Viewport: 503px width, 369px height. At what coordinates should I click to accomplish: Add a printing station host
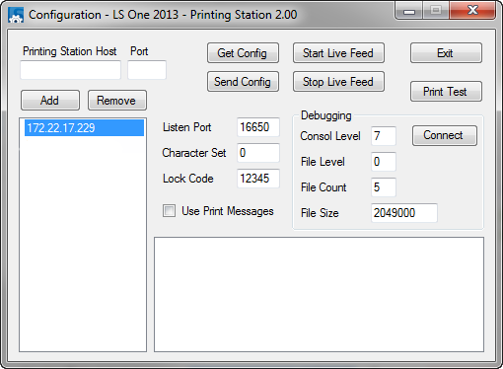pos(50,101)
